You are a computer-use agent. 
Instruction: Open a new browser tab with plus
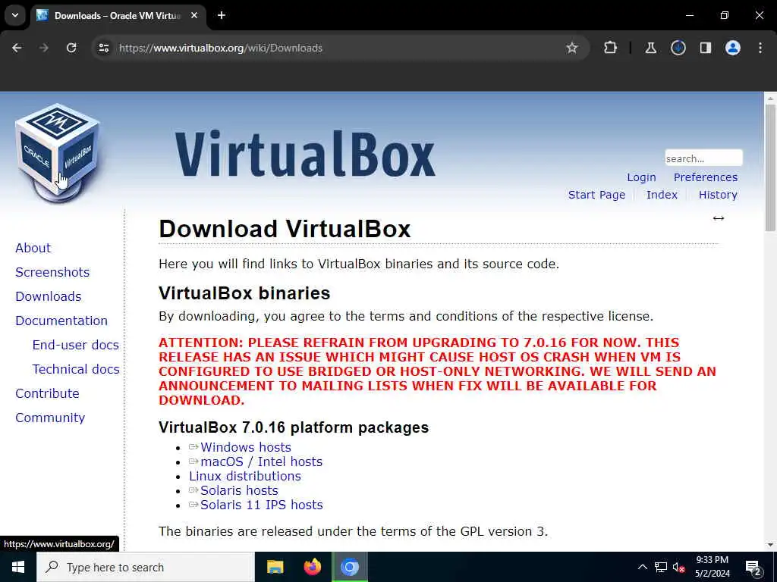coord(222,15)
